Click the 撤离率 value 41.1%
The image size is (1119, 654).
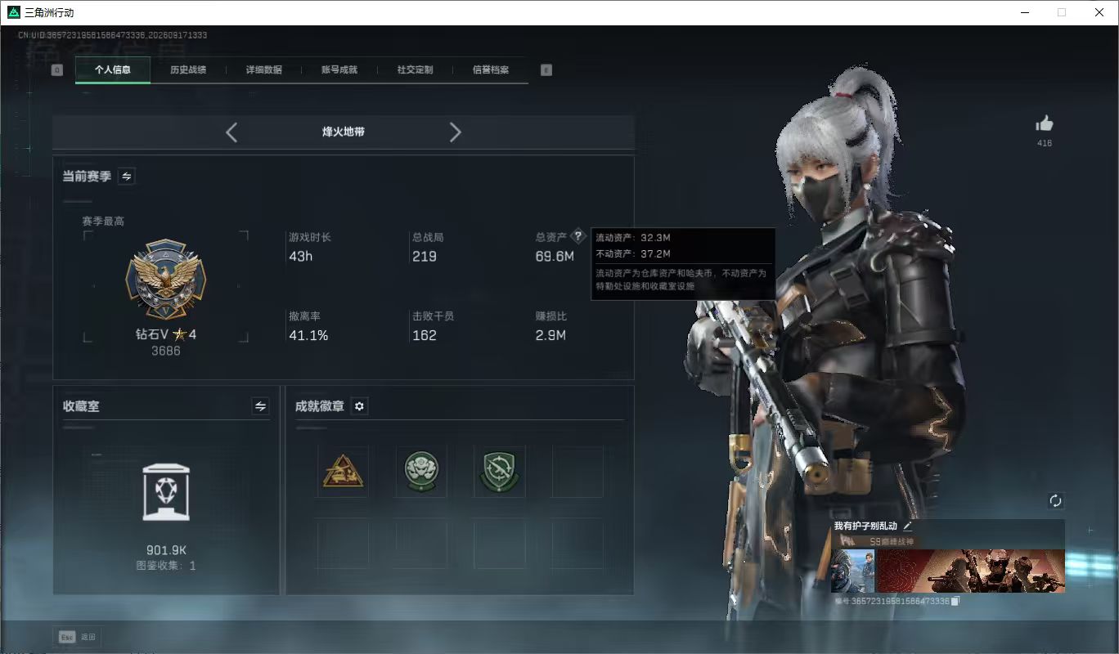(x=308, y=335)
